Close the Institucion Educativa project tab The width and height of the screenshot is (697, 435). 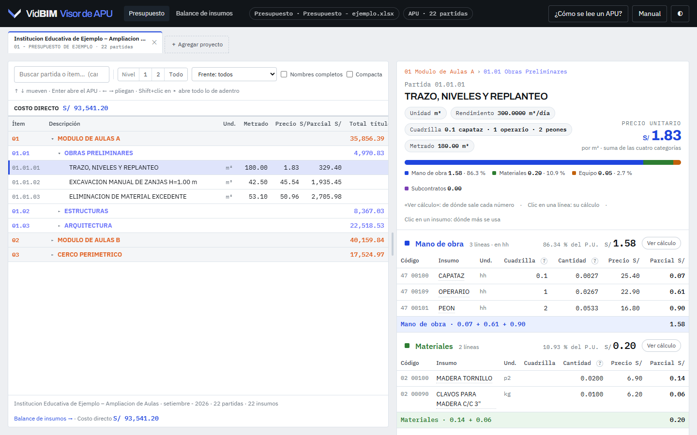[x=154, y=43]
